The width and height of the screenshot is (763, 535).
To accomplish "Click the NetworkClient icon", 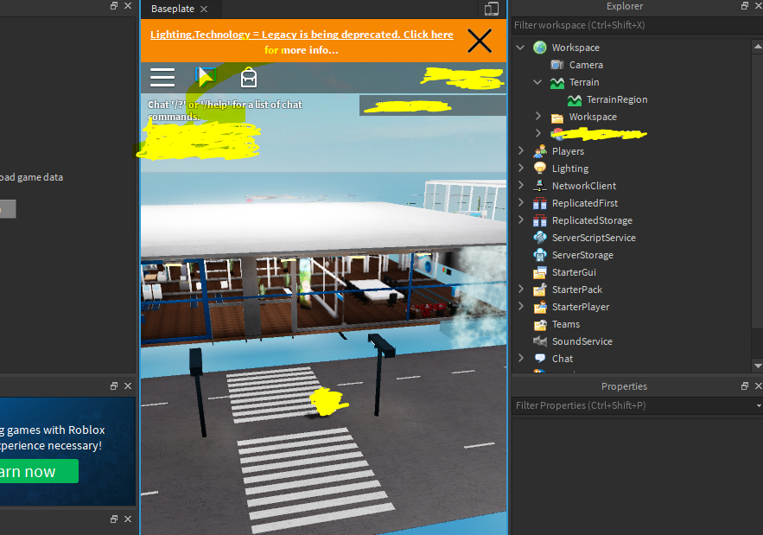I will [x=540, y=186].
